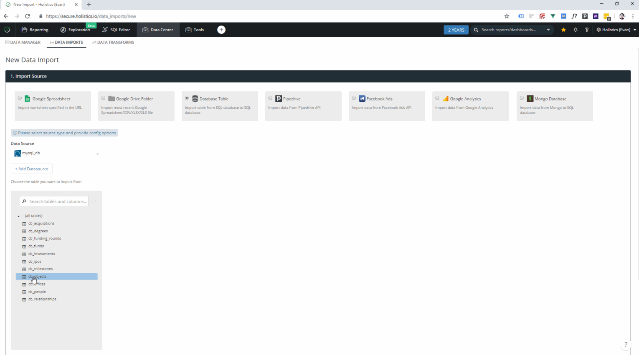639x355 pixels.
Task: Click the Holistics logo home icon
Action: 7,30
